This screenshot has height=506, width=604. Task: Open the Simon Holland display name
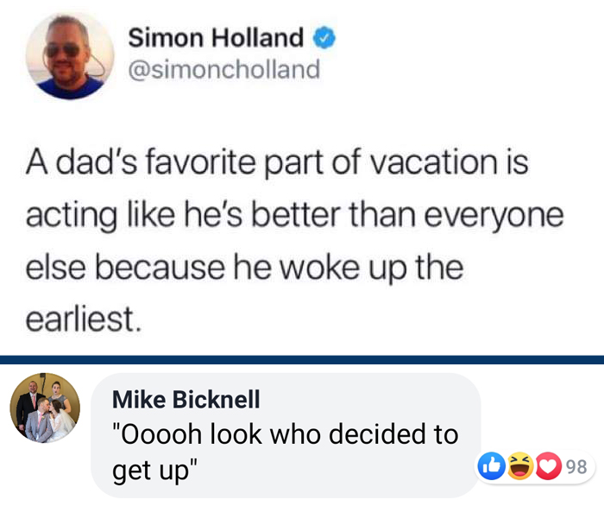pos(216,38)
